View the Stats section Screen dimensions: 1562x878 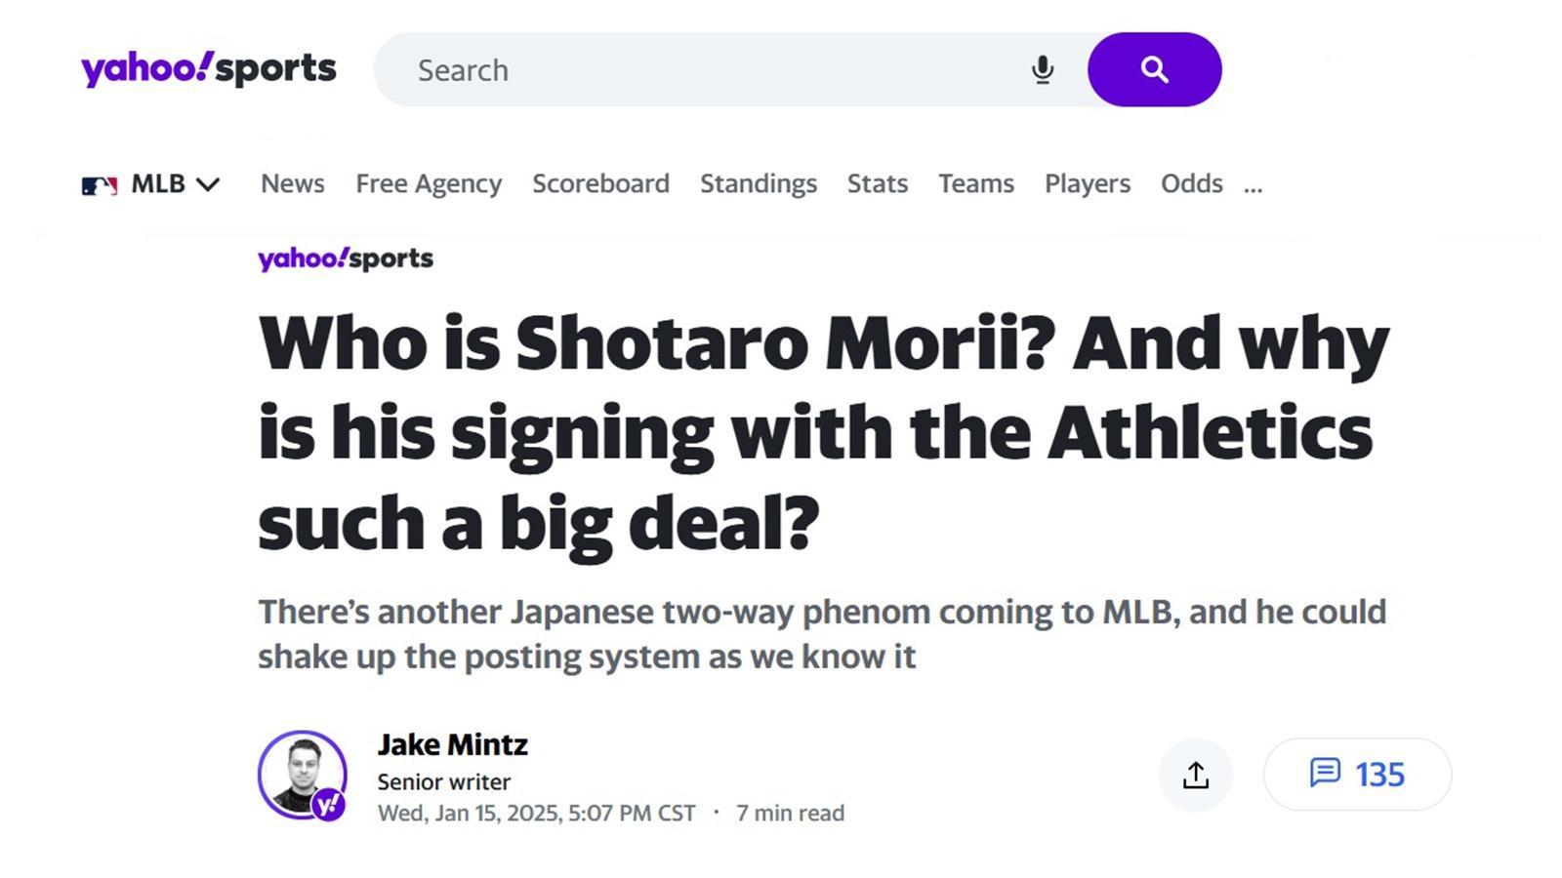pyautogui.click(x=878, y=183)
